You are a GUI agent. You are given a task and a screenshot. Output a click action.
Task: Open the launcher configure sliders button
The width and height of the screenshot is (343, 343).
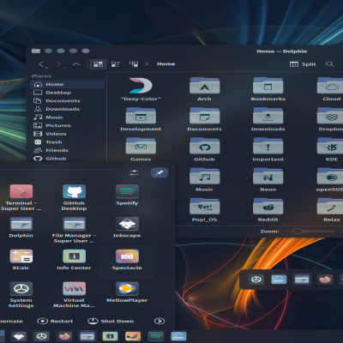pos(134,172)
